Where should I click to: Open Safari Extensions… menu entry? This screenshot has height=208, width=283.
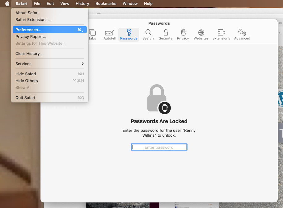(33, 20)
